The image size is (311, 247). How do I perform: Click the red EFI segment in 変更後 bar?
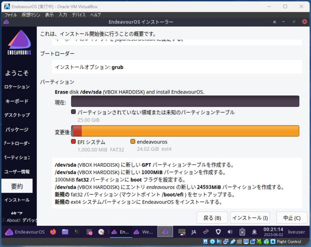77,131
